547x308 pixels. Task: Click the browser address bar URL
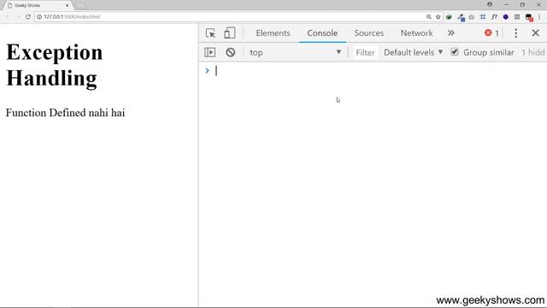pos(72,17)
